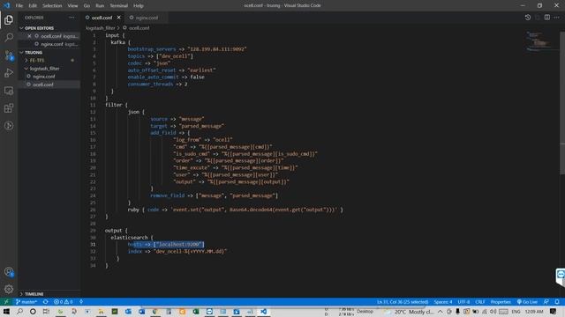Start the Go Live server
Viewport: 565px width, 317px height.
(527, 302)
